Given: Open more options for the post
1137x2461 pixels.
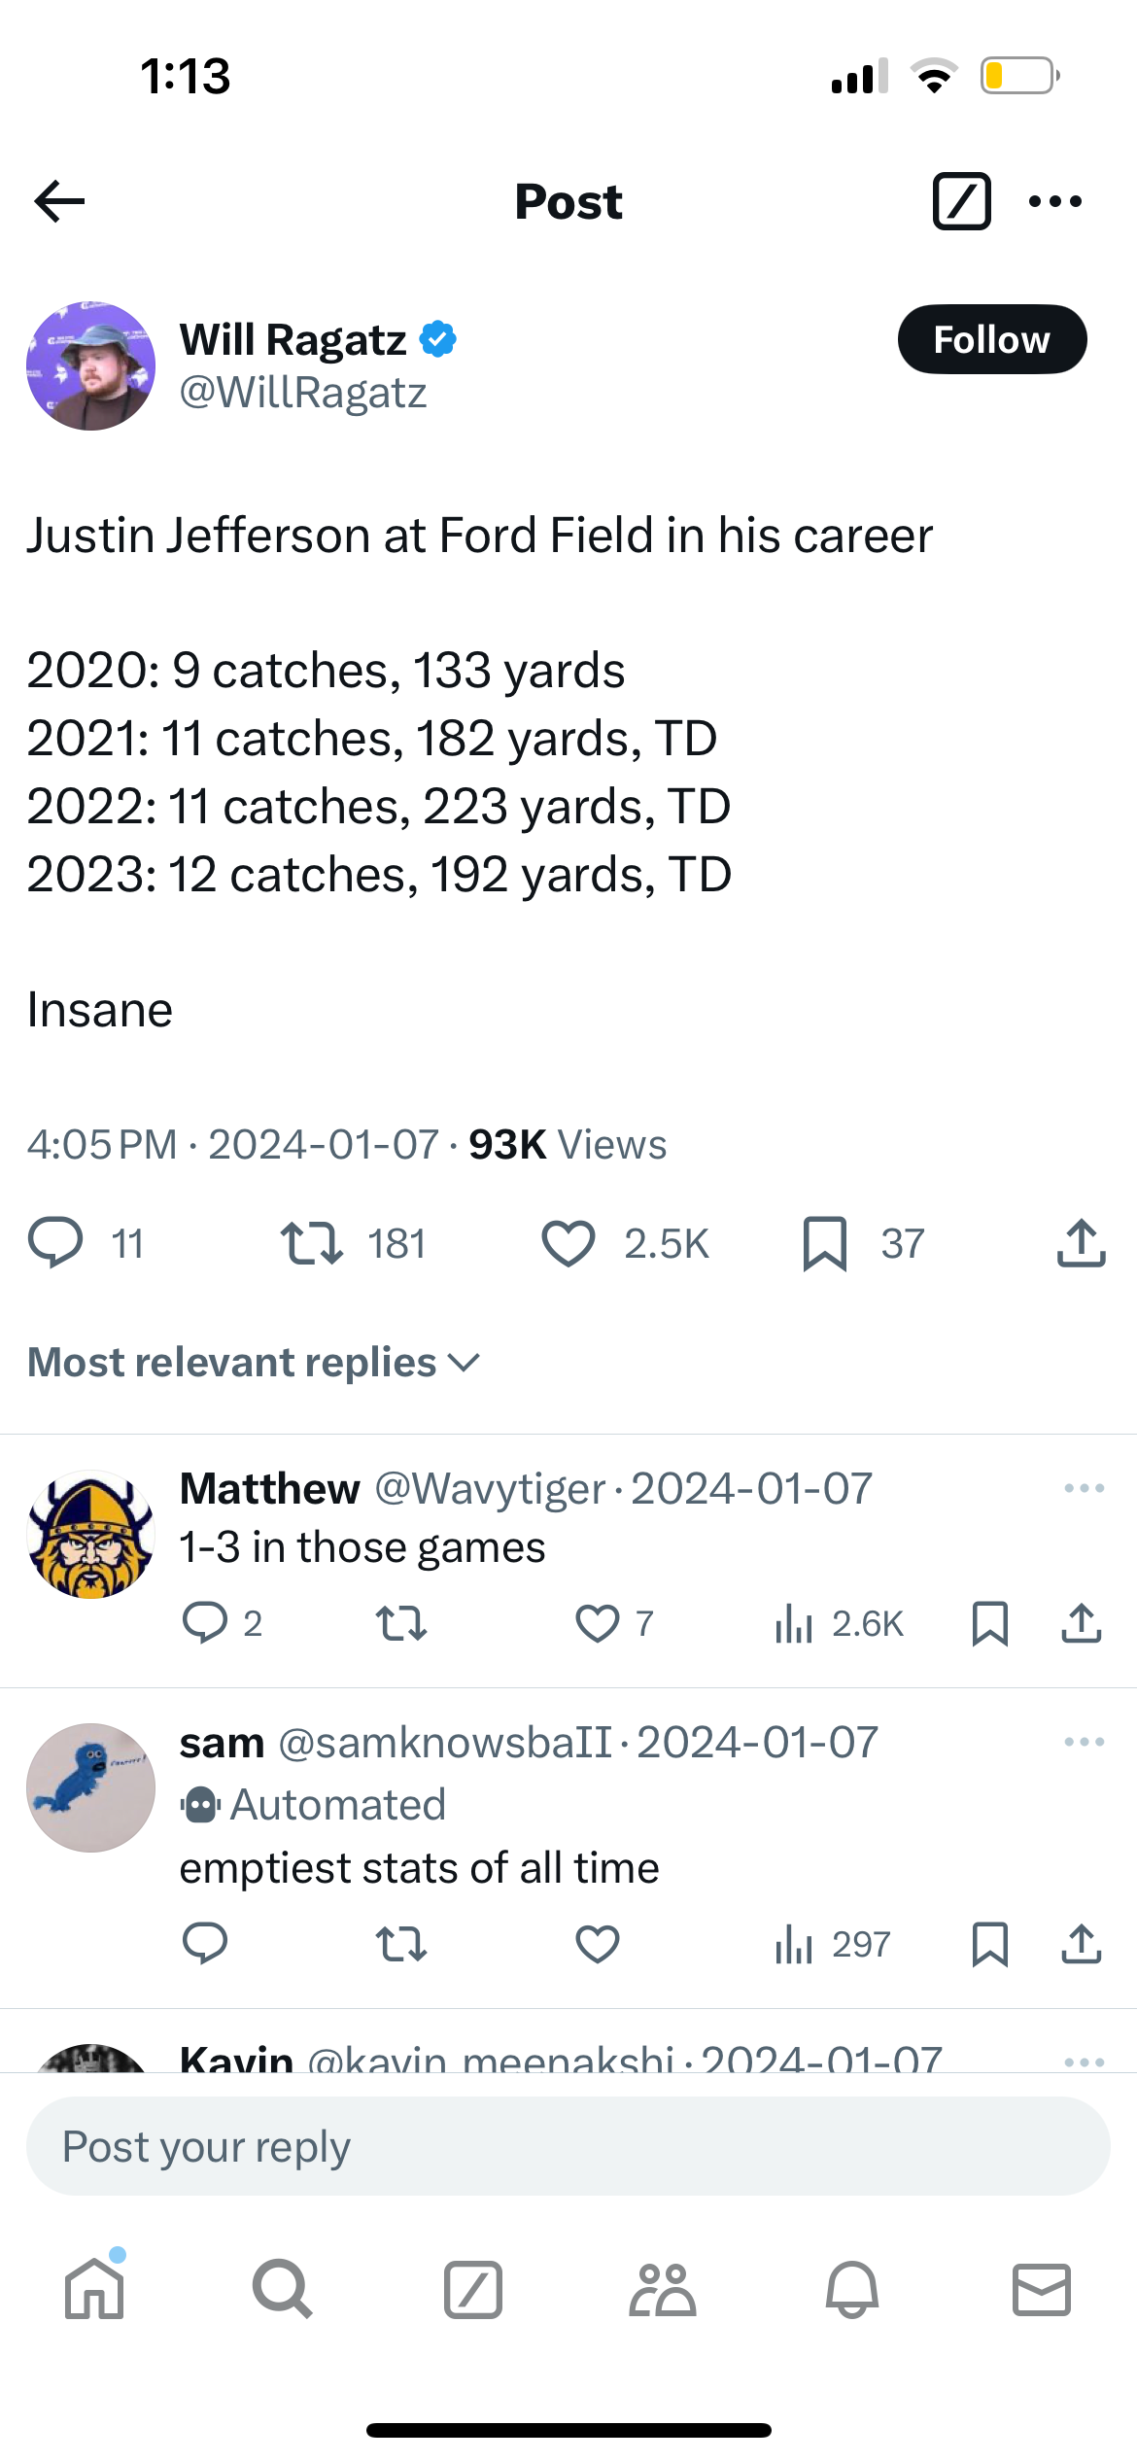Looking at the screenshot, I should click(x=1054, y=201).
